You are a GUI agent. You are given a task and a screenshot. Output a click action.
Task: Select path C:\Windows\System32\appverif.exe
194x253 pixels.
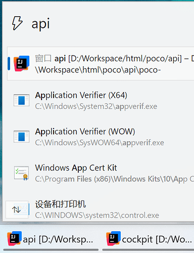point(96,106)
